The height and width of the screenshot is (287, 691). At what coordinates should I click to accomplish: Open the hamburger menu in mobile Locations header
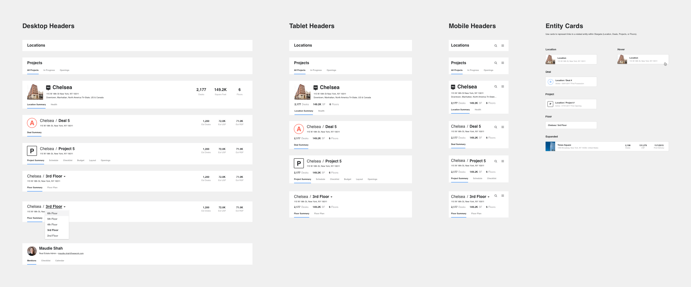coord(503,46)
